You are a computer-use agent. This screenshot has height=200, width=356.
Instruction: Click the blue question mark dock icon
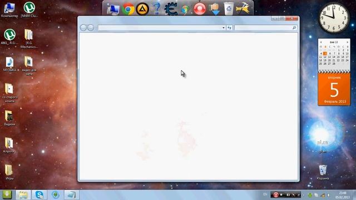point(156,9)
